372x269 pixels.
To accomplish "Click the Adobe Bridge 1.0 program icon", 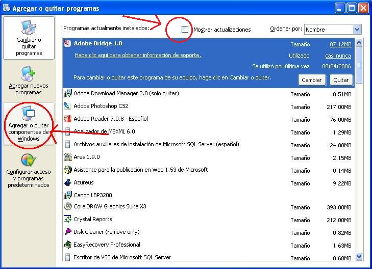I will pos(68,43).
